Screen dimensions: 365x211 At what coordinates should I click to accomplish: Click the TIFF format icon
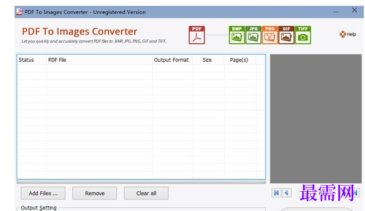(x=303, y=35)
